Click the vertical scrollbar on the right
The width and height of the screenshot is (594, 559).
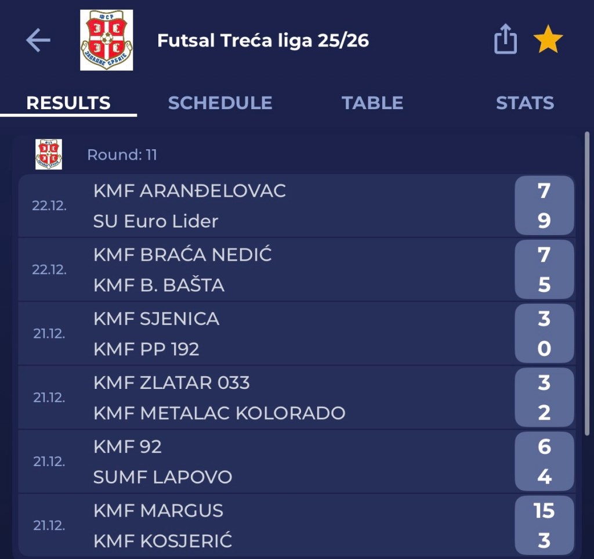pos(586,284)
